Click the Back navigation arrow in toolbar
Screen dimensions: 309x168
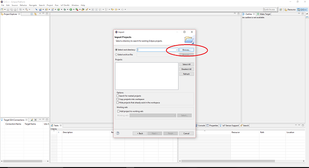coord(116,10)
